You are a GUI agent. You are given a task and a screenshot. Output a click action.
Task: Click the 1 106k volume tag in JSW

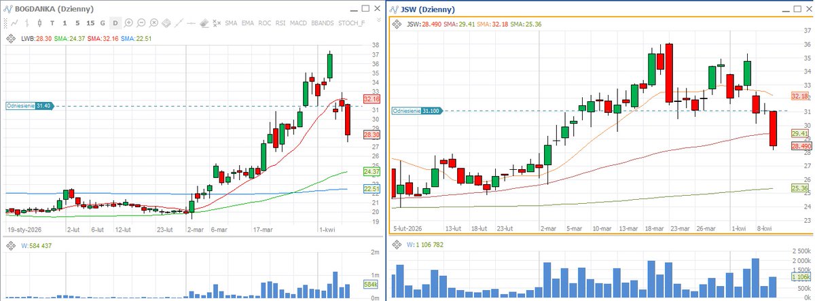click(x=801, y=277)
